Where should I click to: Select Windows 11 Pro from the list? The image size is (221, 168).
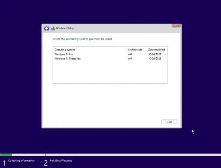[x=110, y=55]
